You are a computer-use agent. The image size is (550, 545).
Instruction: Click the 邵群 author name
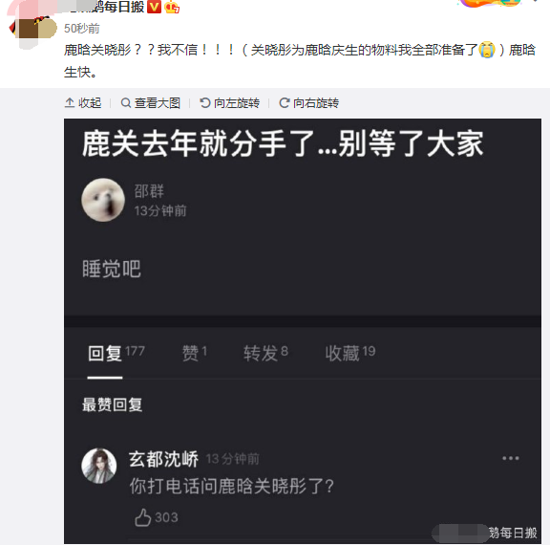149,191
